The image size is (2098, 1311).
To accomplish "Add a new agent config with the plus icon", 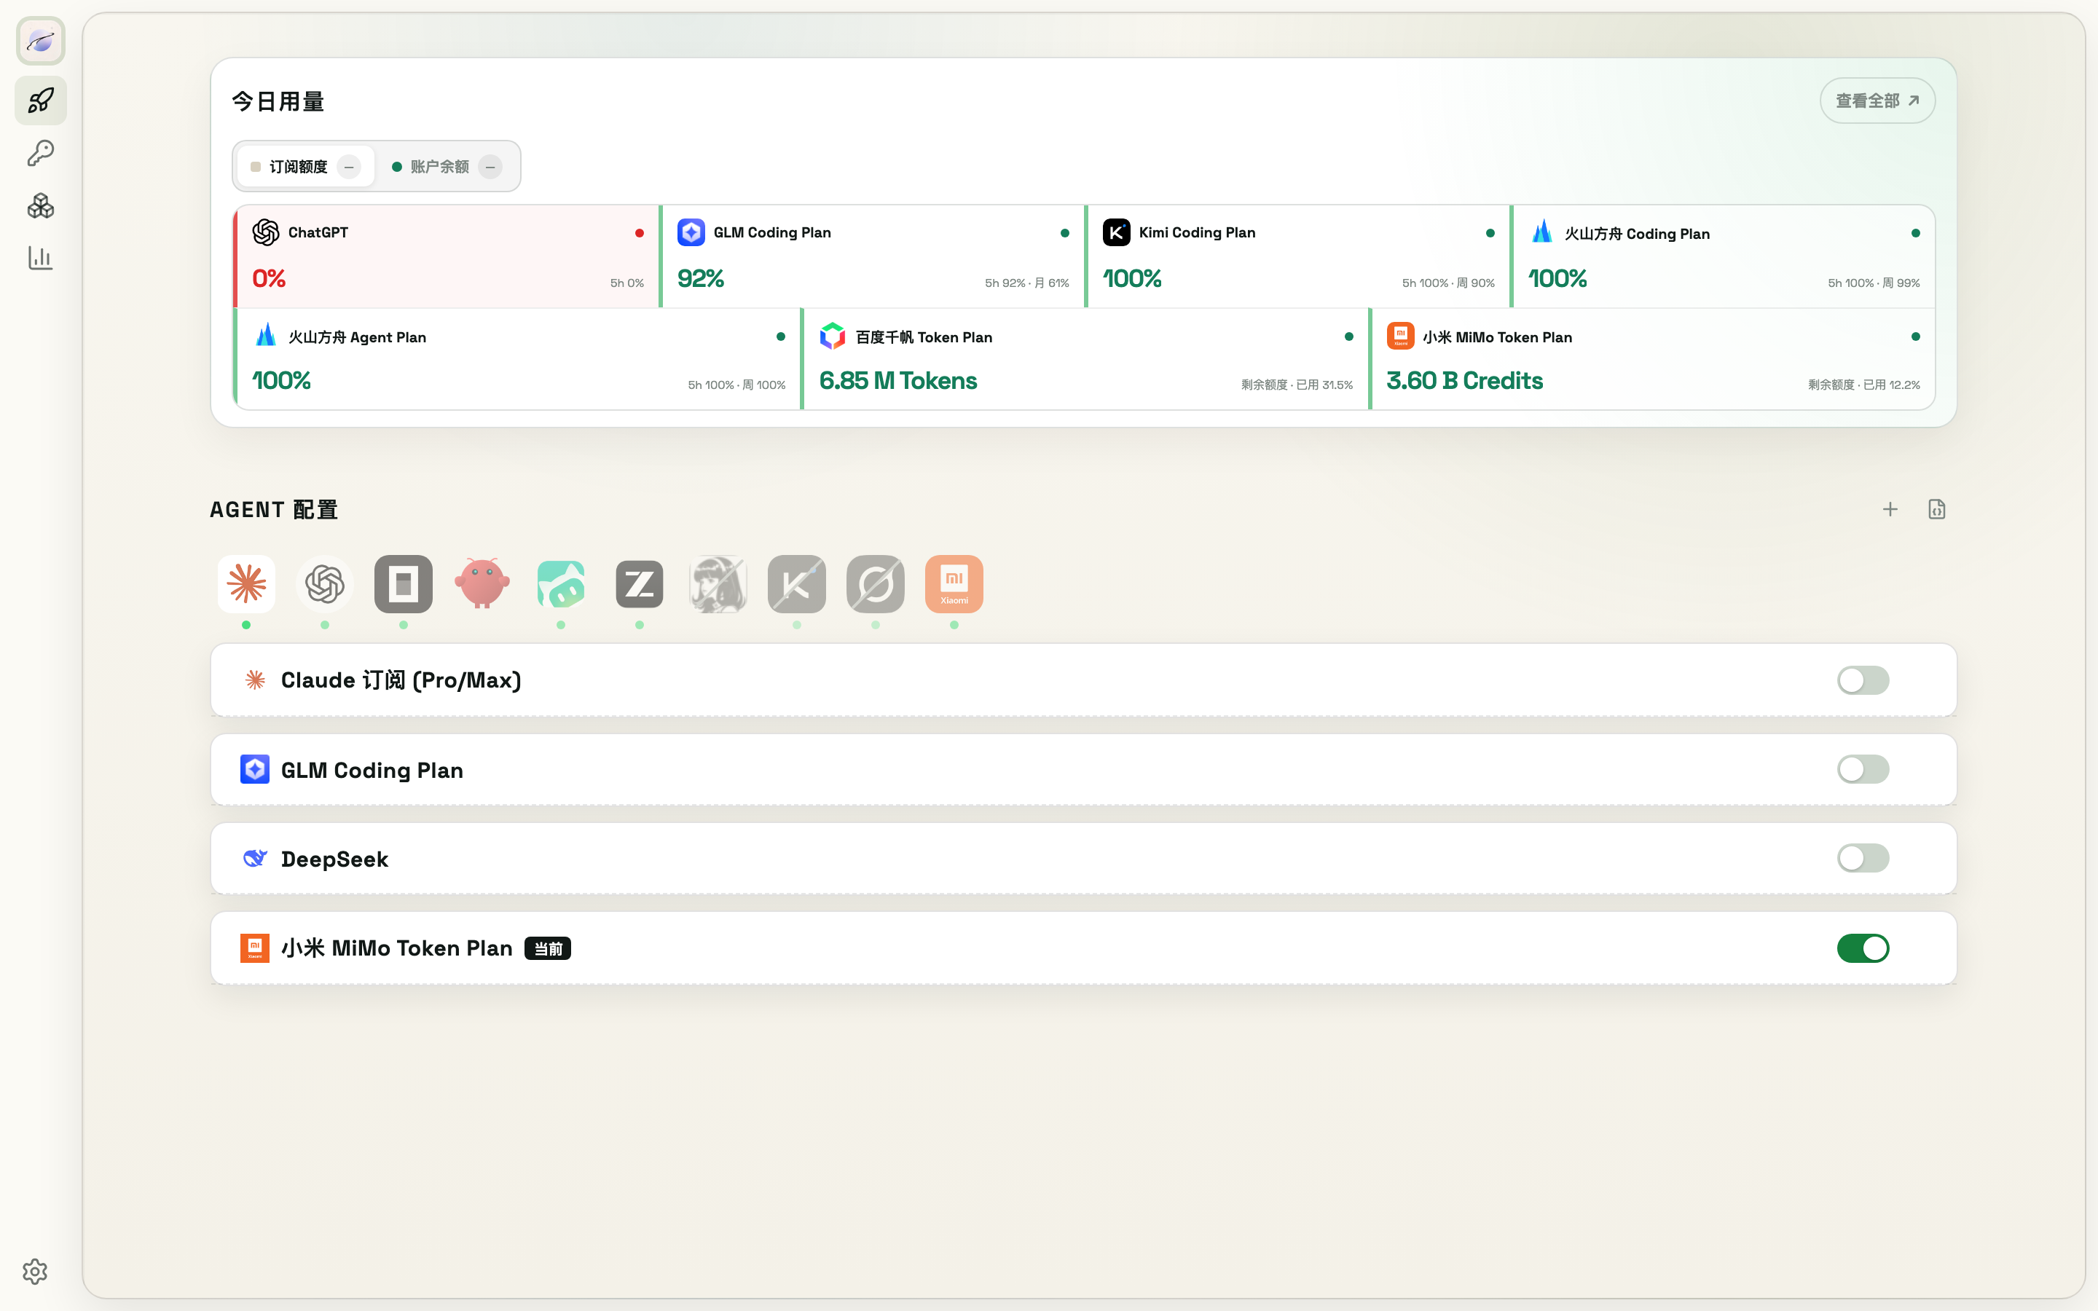I will (1890, 509).
